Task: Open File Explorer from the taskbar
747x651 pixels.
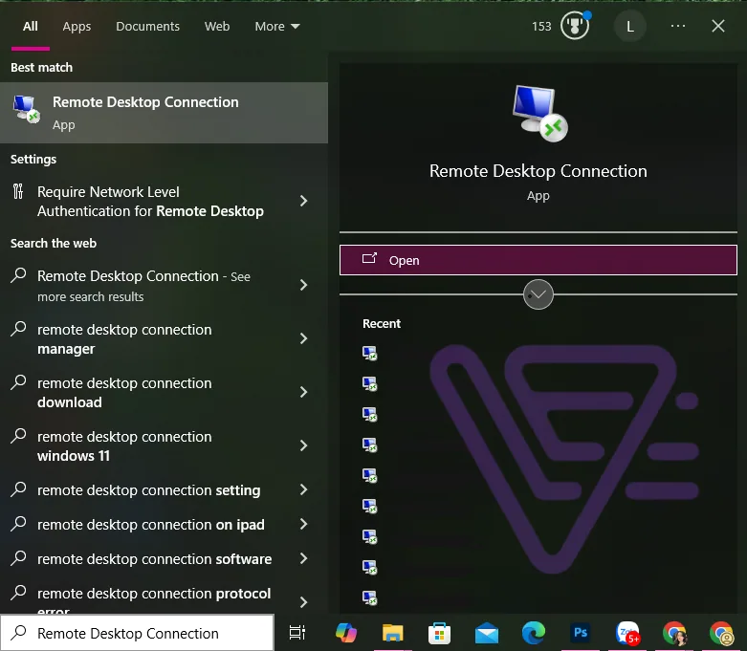Action: click(x=392, y=633)
